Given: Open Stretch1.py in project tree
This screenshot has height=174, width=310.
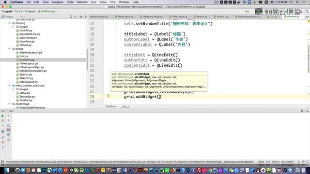Looking at the screenshot, I should click(x=27, y=78).
